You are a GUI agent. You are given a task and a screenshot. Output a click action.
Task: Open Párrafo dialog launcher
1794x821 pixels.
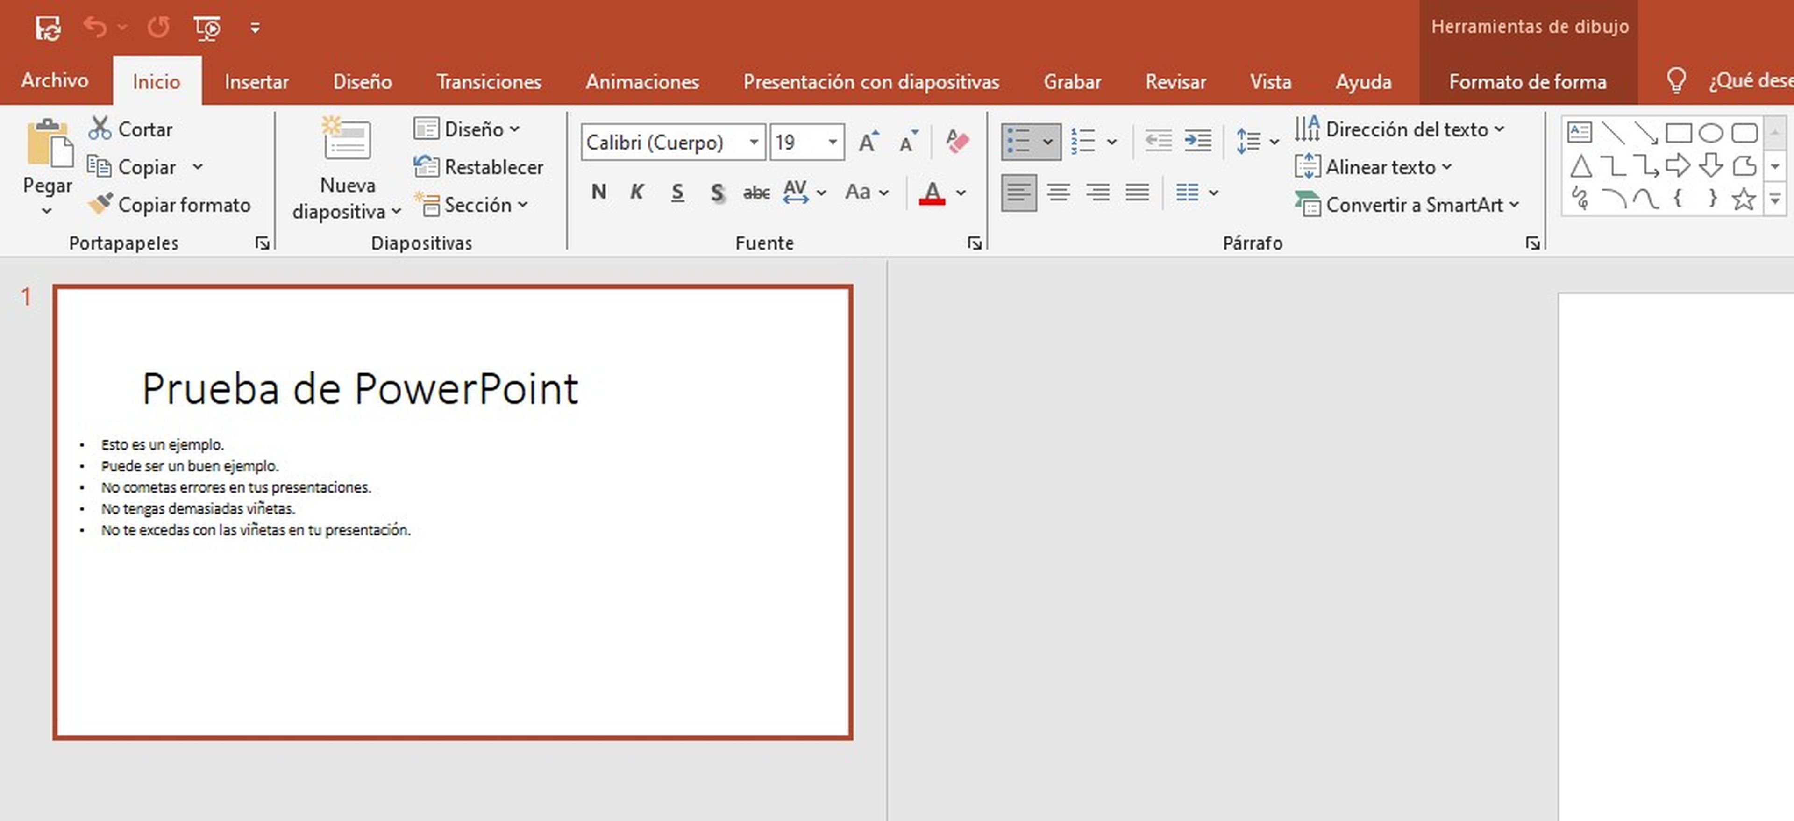point(1533,243)
